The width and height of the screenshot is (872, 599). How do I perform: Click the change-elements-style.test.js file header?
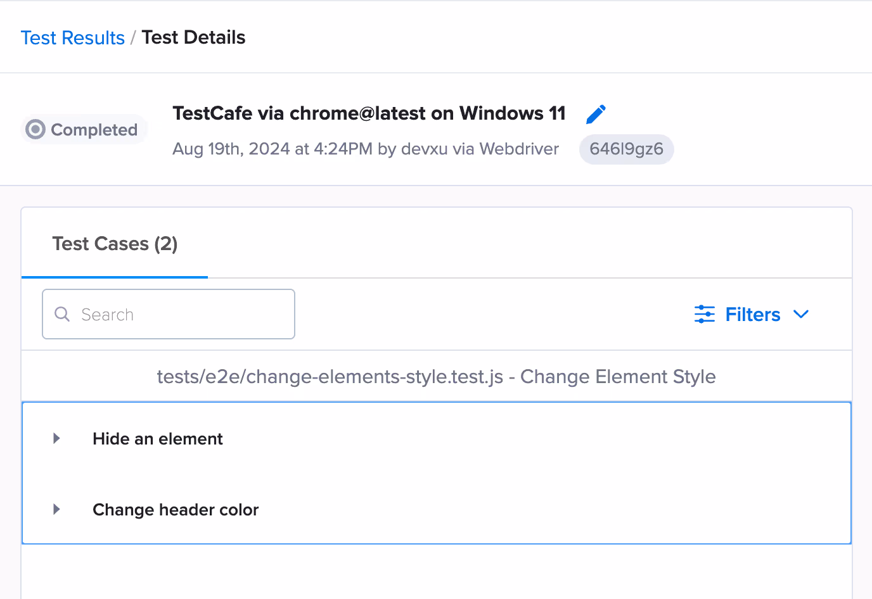tap(436, 377)
